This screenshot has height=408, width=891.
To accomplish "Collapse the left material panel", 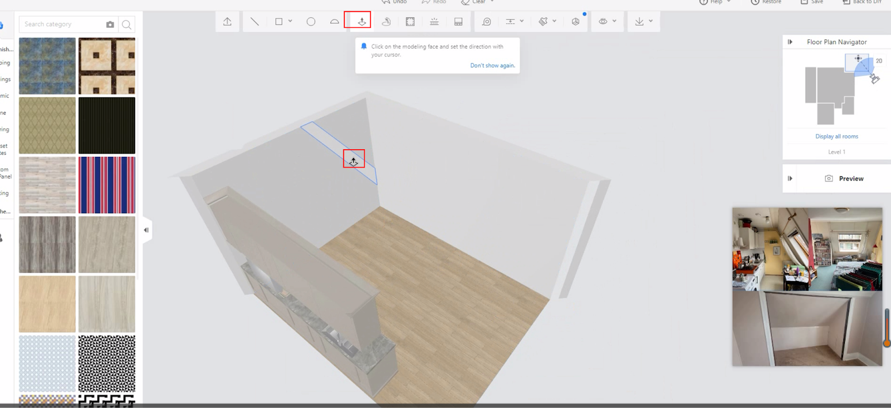I will click(x=146, y=230).
